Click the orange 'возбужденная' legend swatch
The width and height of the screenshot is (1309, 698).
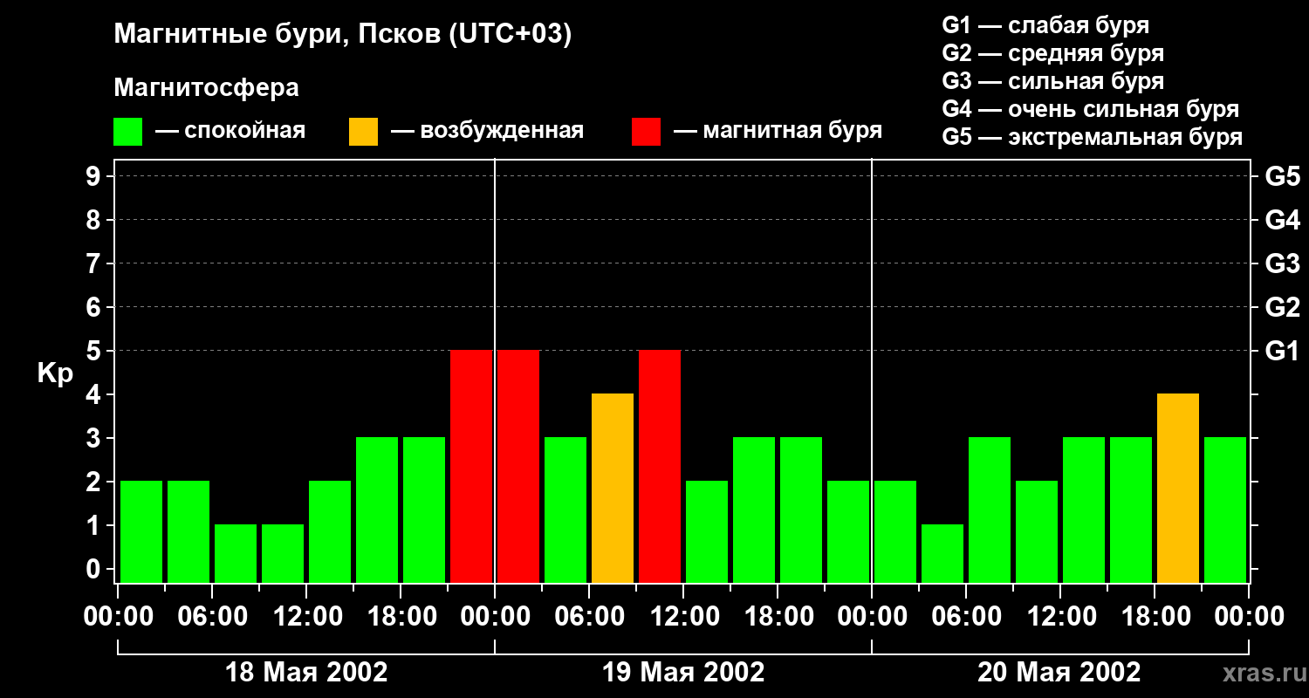coord(363,132)
